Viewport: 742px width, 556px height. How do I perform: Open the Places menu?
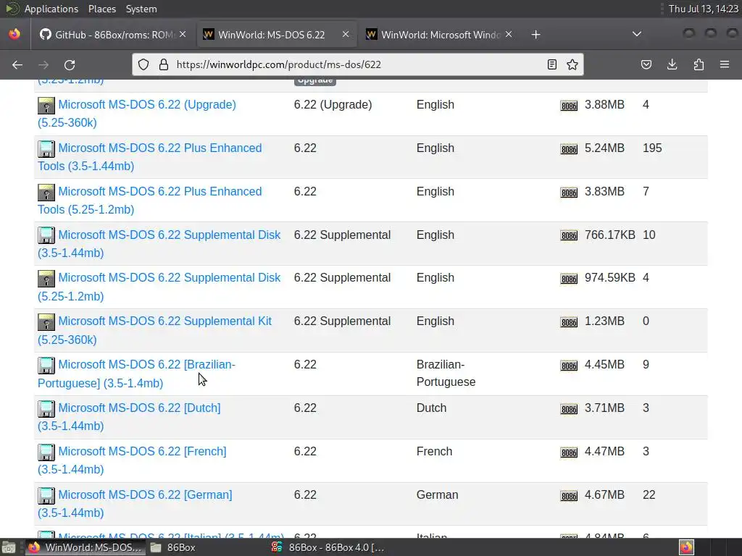pos(102,9)
